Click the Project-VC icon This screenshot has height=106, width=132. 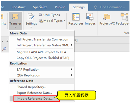coord(107,17)
